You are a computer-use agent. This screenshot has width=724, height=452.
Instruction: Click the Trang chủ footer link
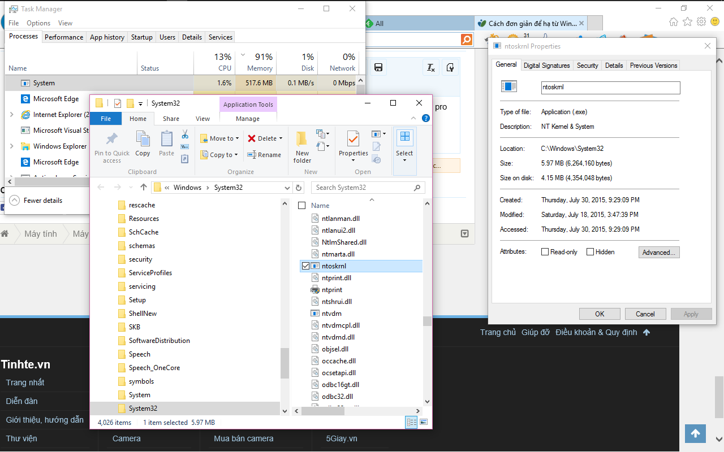pyautogui.click(x=498, y=332)
